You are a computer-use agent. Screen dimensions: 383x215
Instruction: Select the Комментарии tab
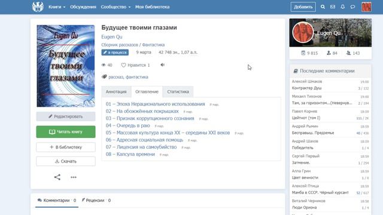[x=57, y=201]
